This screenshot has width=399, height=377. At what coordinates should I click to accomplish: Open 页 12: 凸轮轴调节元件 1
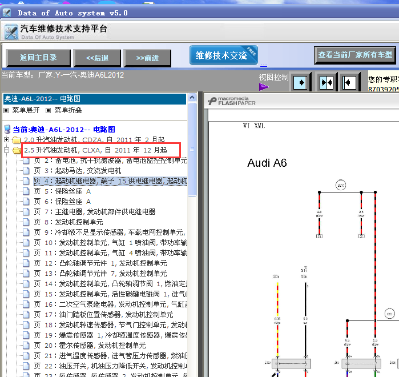[x=100, y=263]
